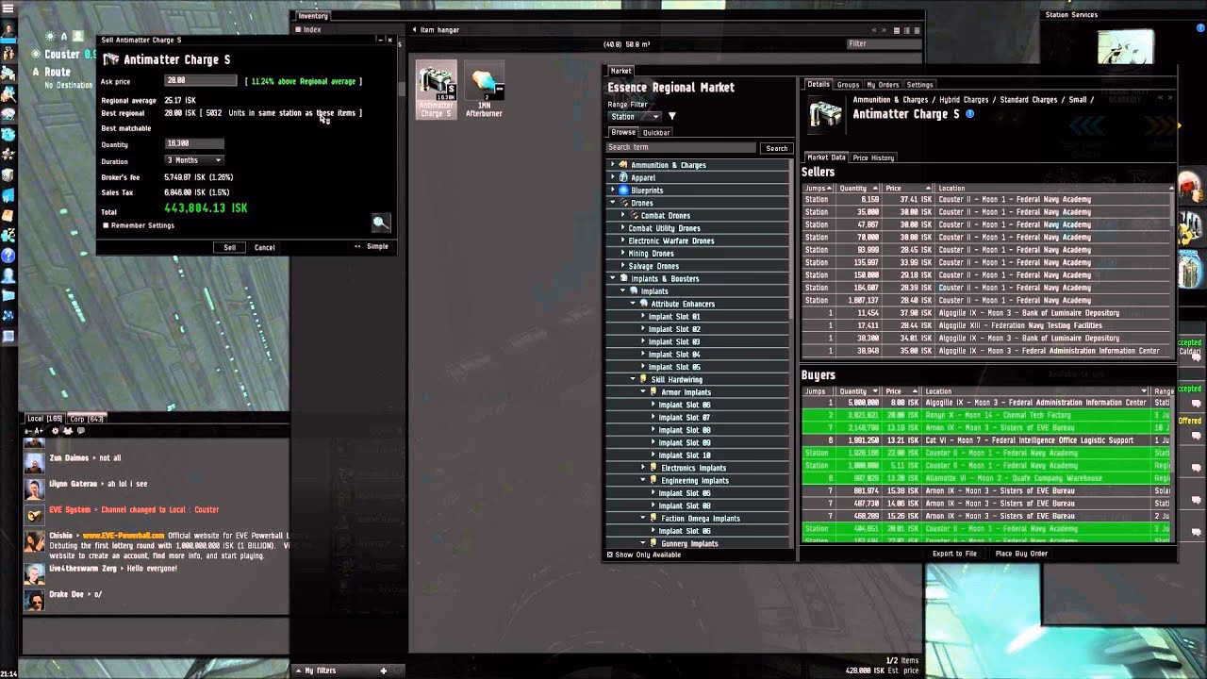Click the Blueprints blue category icon

pos(622,190)
